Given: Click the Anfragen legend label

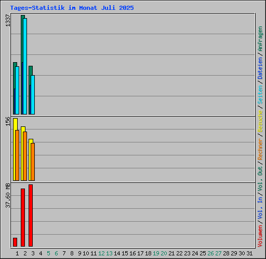Looking at the screenshot, I should tap(260, 39).
